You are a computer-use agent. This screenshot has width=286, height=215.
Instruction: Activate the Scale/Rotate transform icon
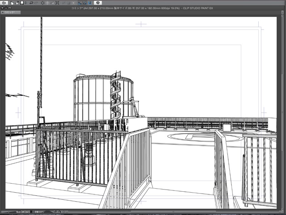pos(57,3)
